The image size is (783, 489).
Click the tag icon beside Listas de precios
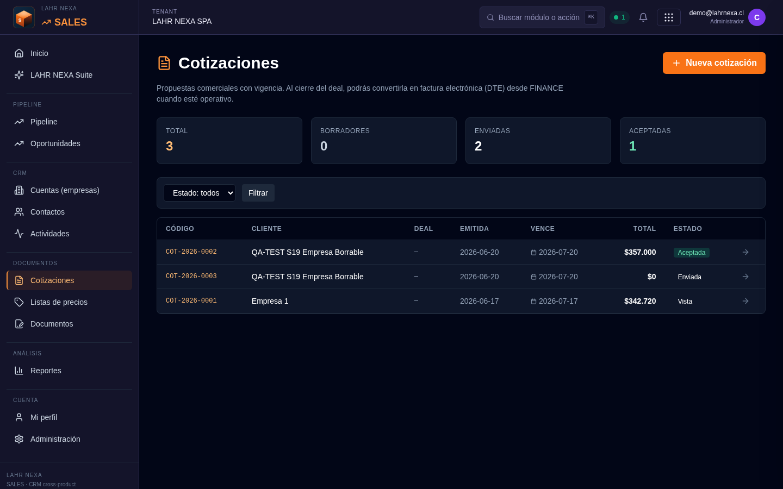[x=19, y=302]
